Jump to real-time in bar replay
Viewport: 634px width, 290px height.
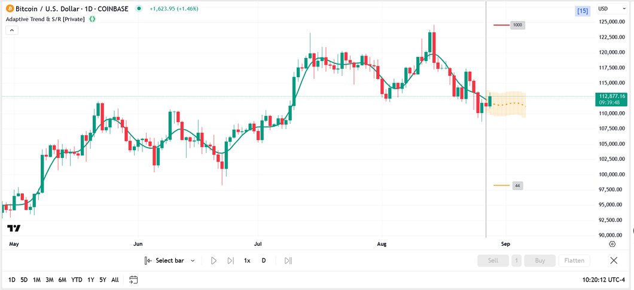pyautogui.click(x=288, y=261)
